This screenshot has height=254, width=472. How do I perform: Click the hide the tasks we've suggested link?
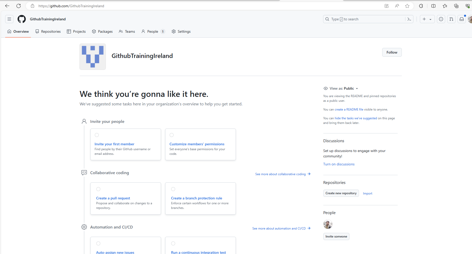pos(356,118)
